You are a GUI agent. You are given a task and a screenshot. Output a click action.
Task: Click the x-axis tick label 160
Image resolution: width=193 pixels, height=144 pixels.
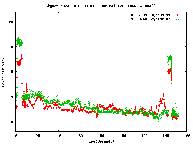point(187,136)
